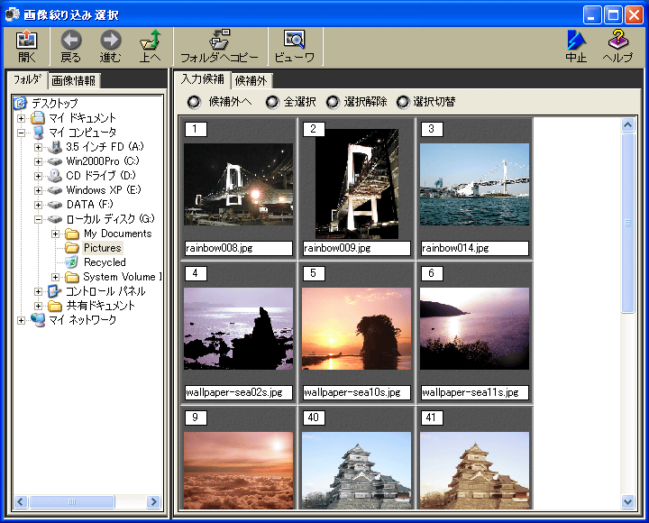649x523 pixels.
Task: Click the thumbnail list scroll-down arrow
Action: [628, 502]
